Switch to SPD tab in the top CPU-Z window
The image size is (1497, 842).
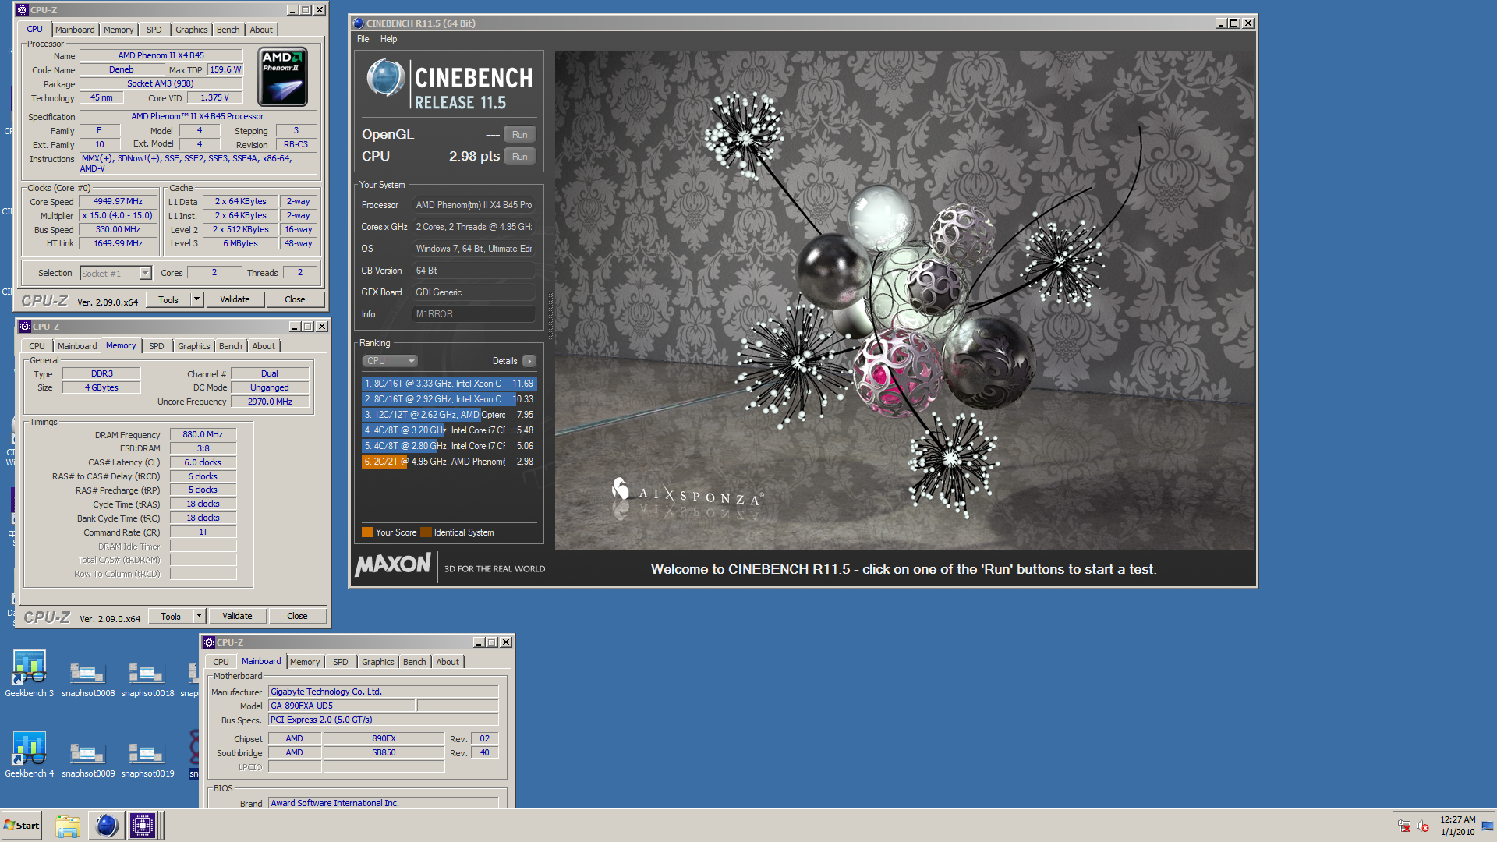pyautogui.click(x=154, y=30)
